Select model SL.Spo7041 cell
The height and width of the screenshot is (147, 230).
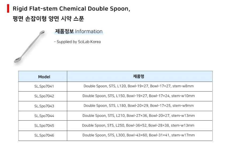tap(44, 86)
